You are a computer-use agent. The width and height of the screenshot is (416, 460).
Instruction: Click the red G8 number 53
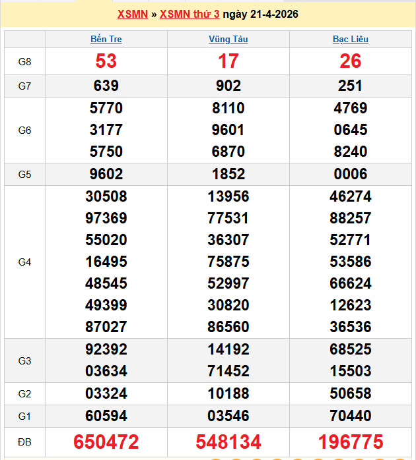(106, 61)
